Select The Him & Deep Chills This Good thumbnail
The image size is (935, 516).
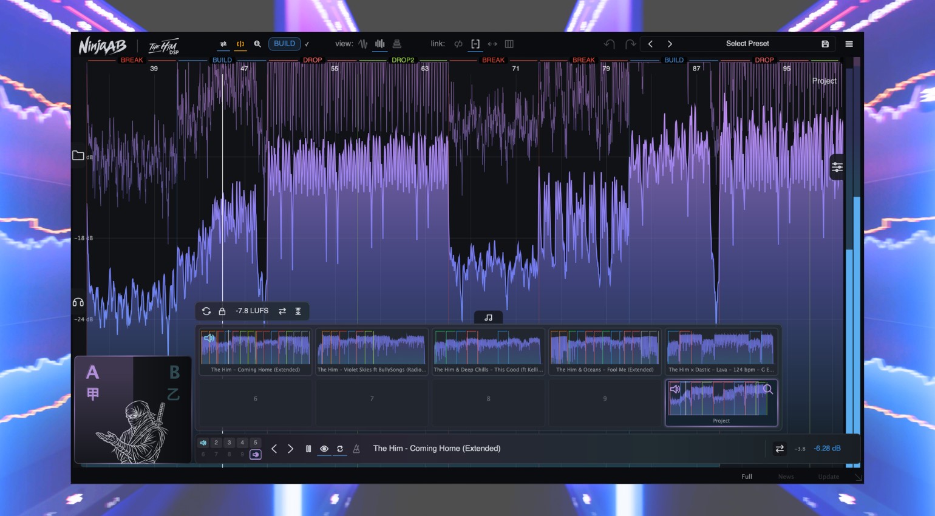coord(488,351)
